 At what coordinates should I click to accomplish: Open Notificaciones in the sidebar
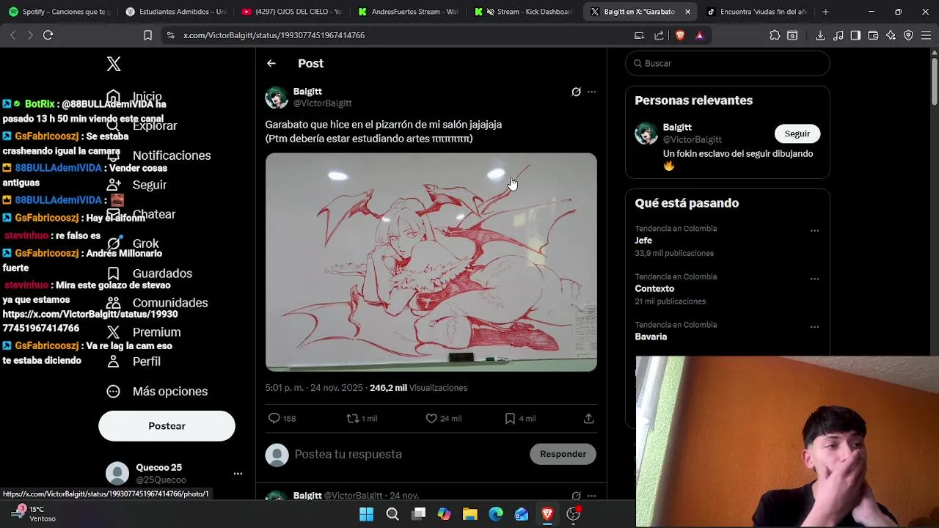(158, 155)
